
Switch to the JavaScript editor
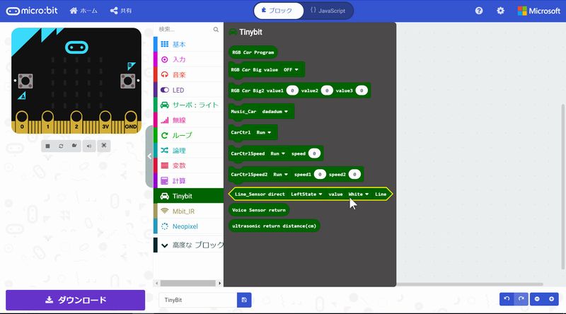coord(328,11)
